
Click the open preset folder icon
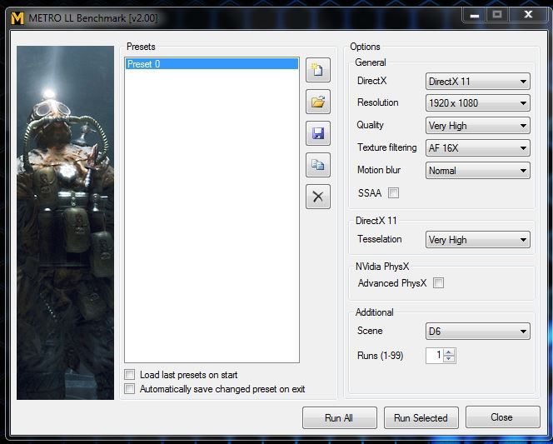(317, 102)
